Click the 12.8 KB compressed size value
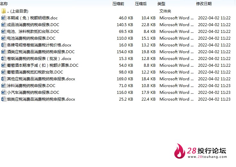Viewport: 236px width, 167px height. pos(149,59)
